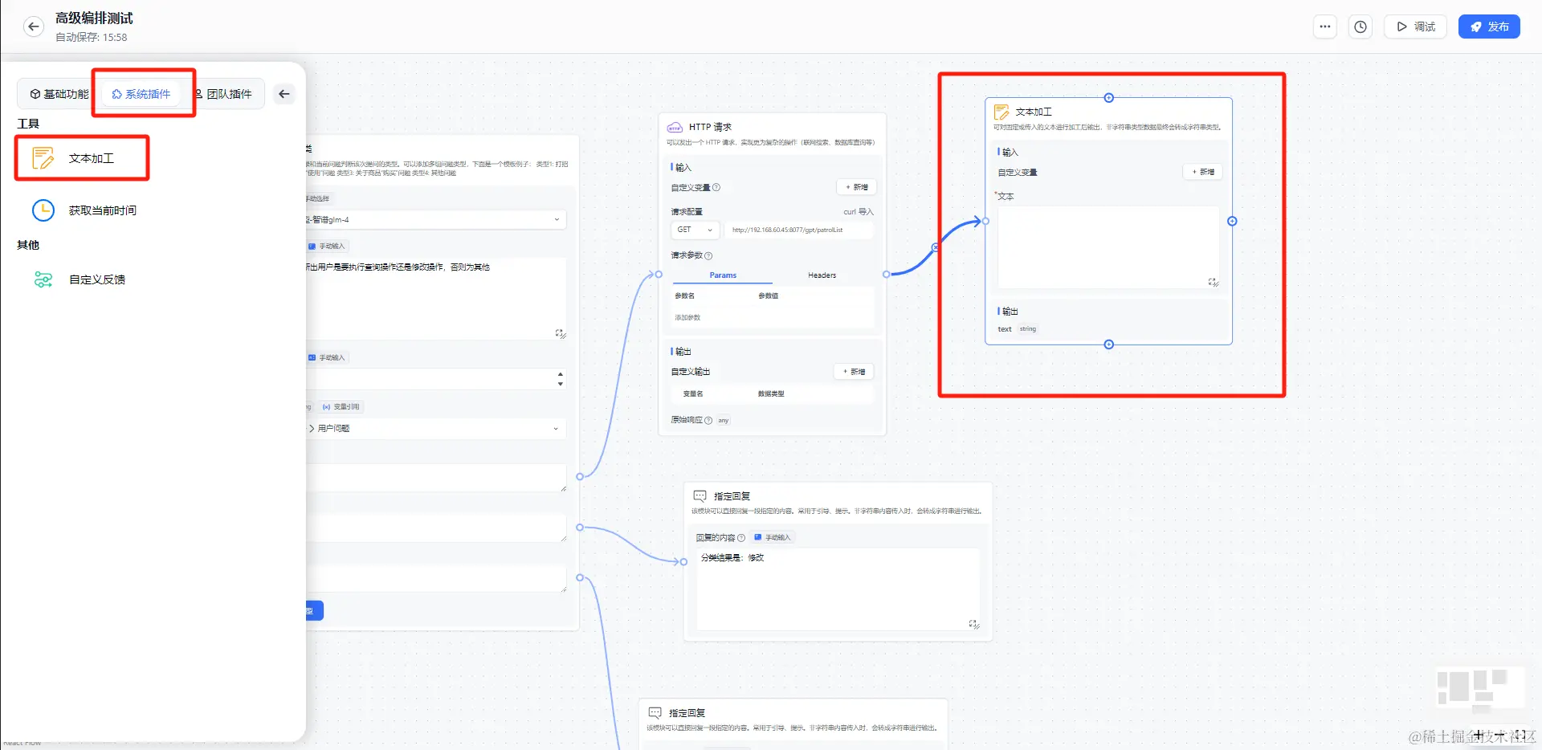Viewport: 1542px width, 750px height.
Task: Switch to the 系统插件 tab
Action: [141, 94]
